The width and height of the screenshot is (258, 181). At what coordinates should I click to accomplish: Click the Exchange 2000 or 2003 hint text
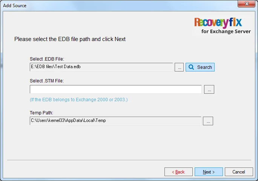(79, 100)
